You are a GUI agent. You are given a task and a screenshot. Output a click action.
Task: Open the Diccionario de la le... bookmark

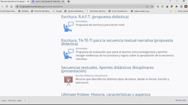[96, 11]
